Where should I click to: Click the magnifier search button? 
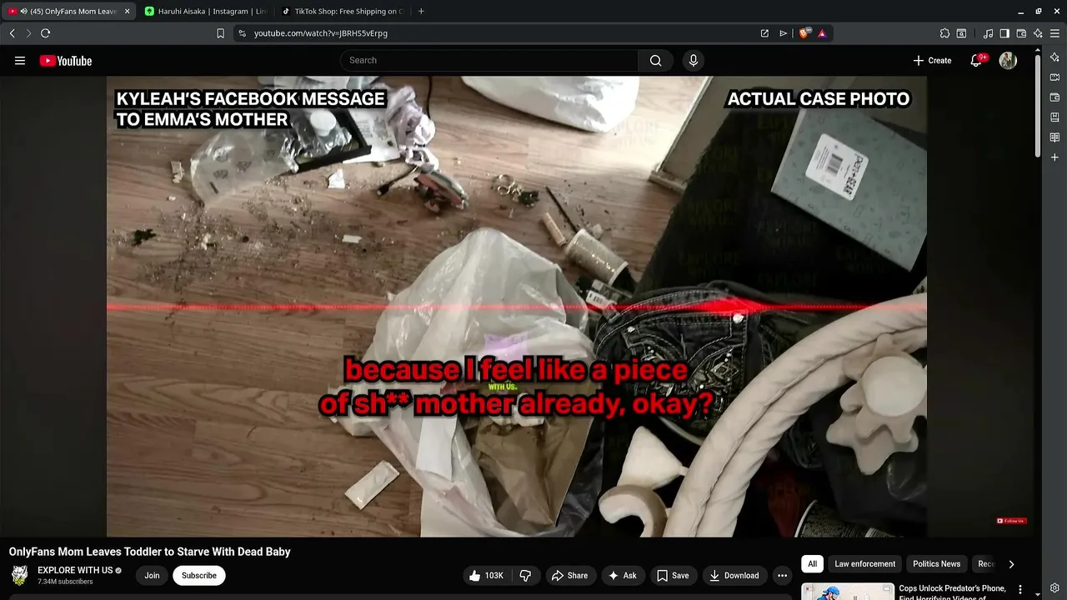(655, 60)
